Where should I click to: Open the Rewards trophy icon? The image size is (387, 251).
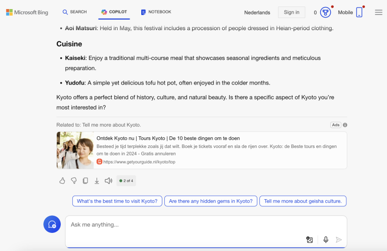coord(325,13)
